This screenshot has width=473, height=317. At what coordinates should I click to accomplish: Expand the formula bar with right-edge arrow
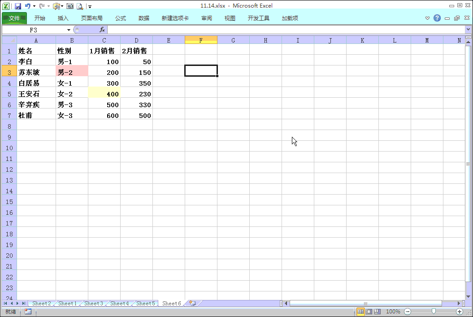coord(468,30)
